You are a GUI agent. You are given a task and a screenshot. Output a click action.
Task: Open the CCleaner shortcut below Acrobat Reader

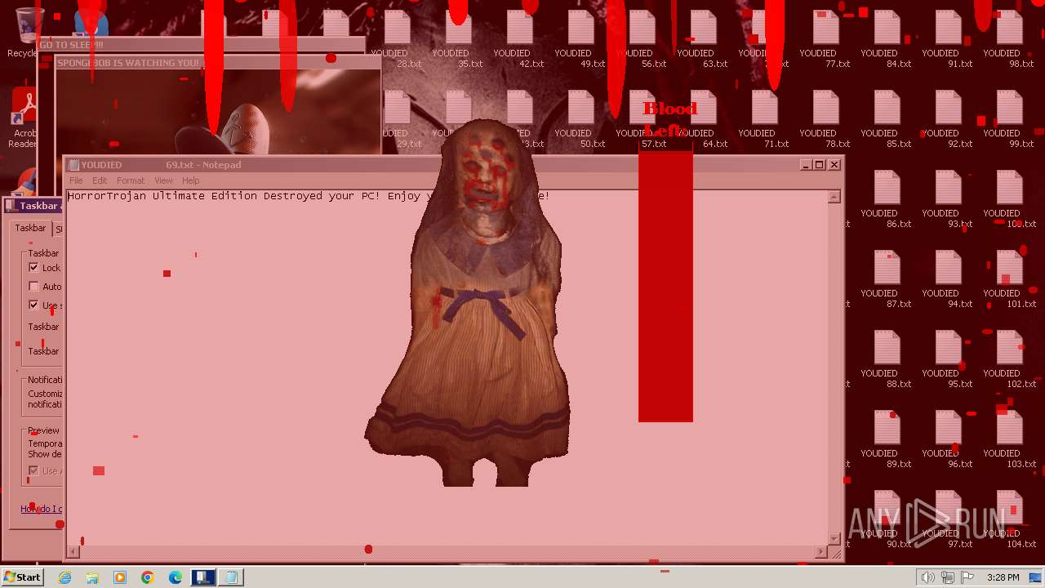[x=29, y=180]
